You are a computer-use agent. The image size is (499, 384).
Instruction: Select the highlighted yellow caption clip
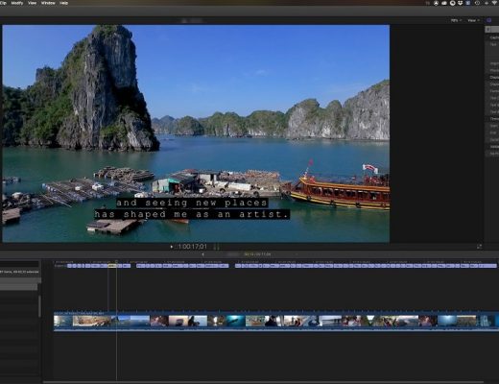coord(112,266)
